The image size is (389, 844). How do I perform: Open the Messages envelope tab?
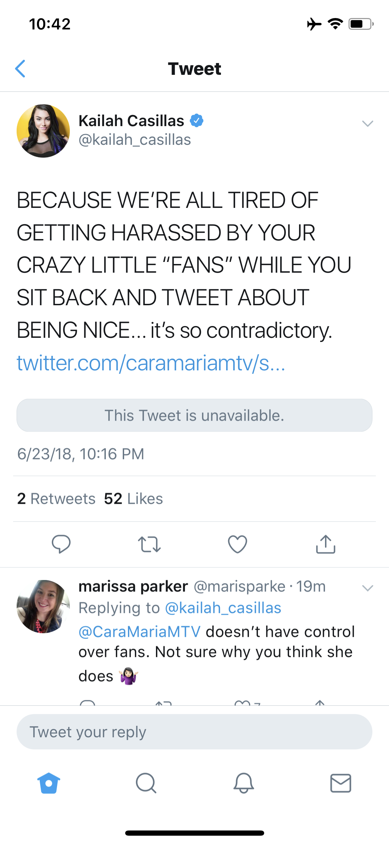341,783
